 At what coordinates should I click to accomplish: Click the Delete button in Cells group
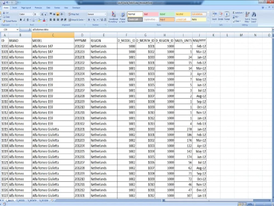tap(221, 16)
